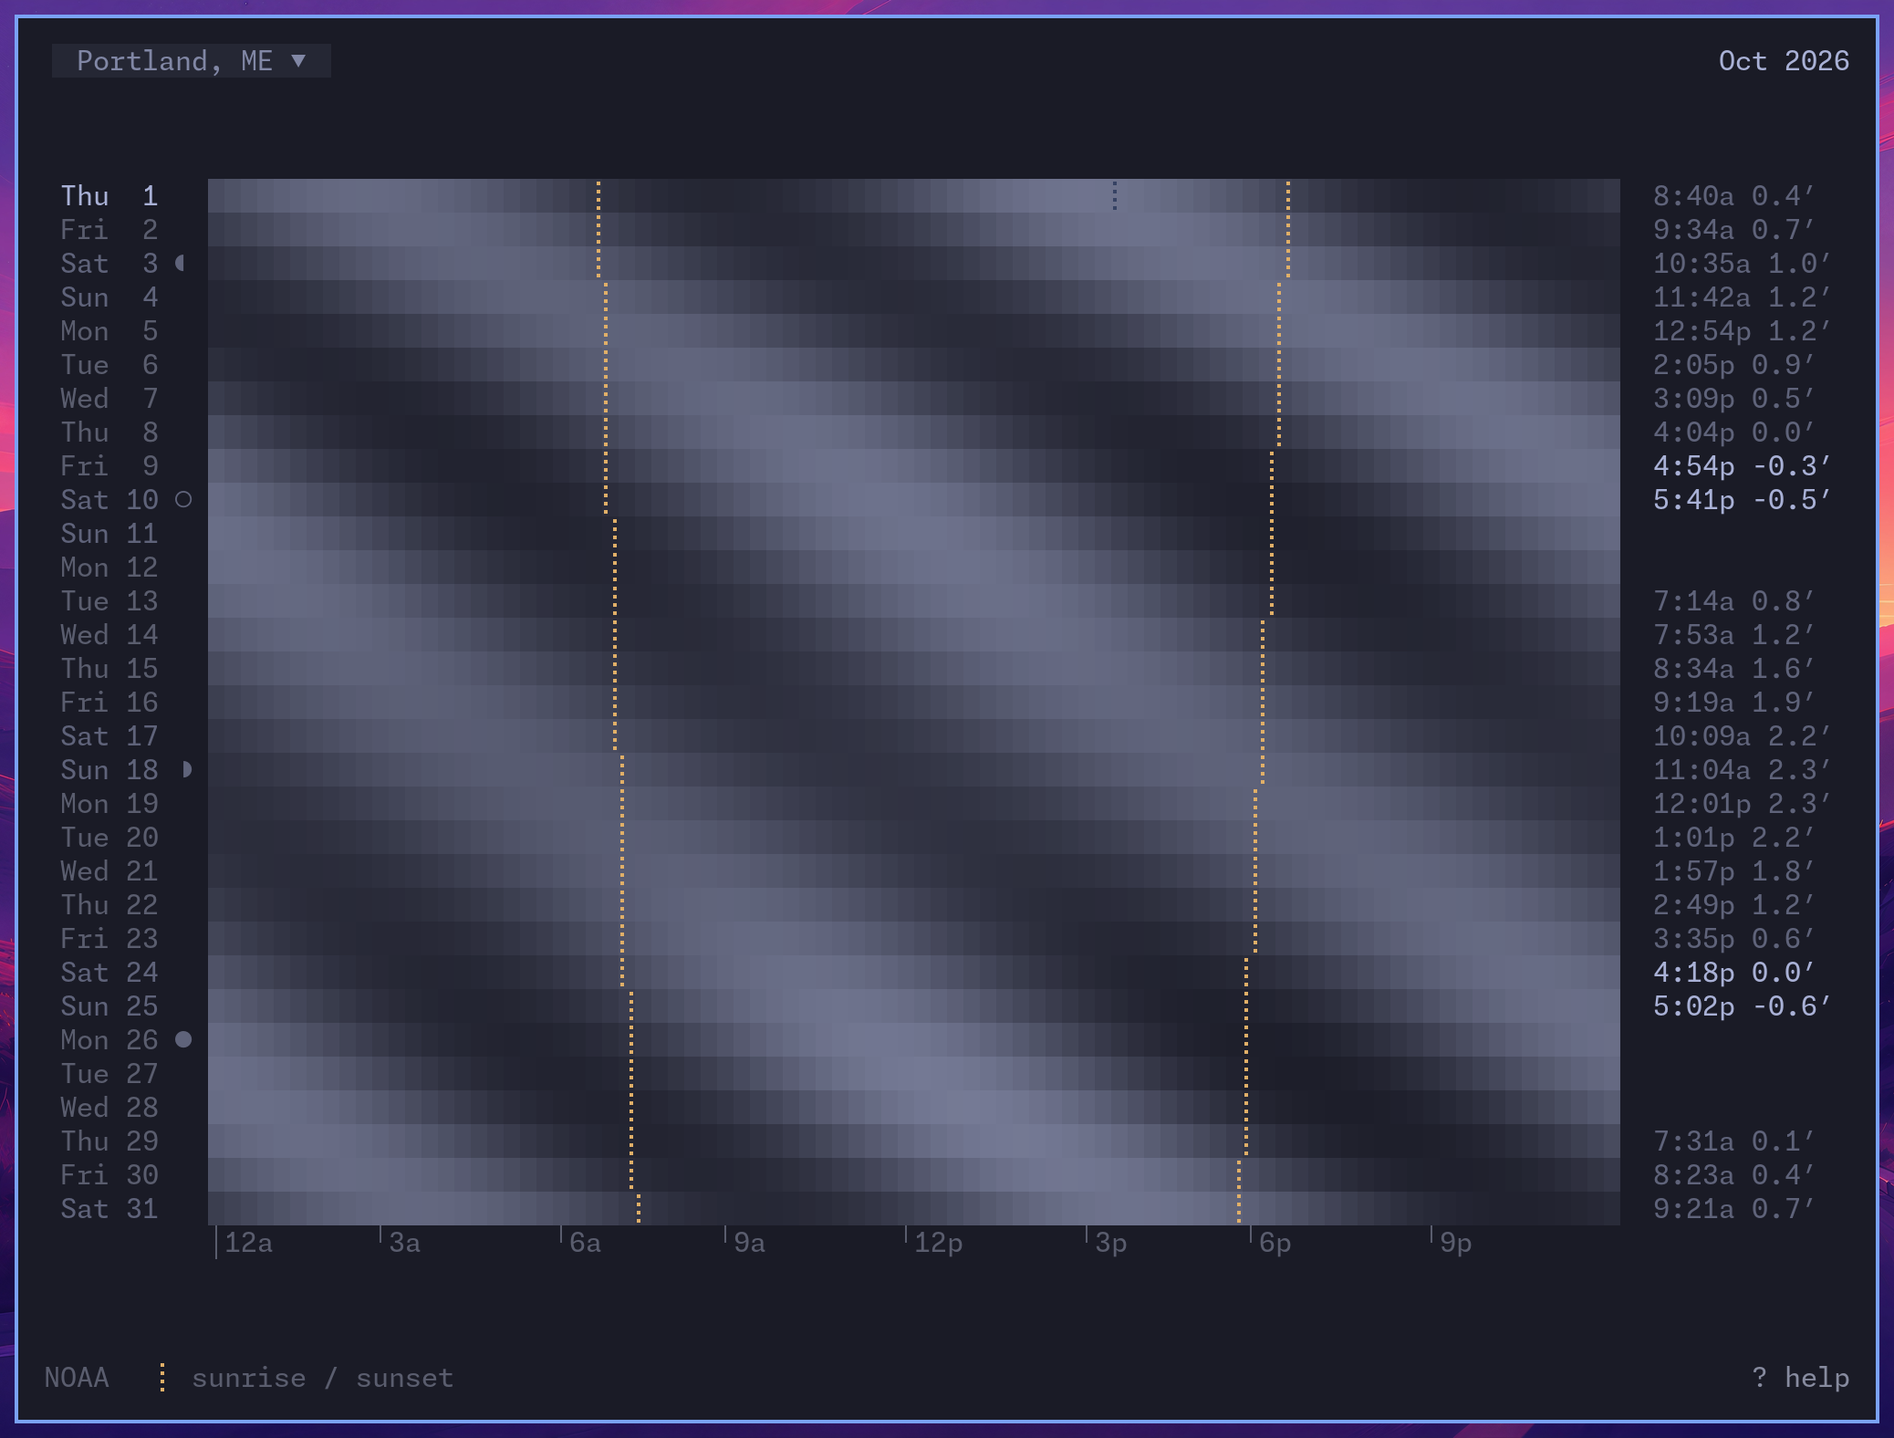Click the highlighted tide '5:41p -0.5′'
Screen dimensions: 1894x1438
pyautogui.click(x=1742, y=500)
